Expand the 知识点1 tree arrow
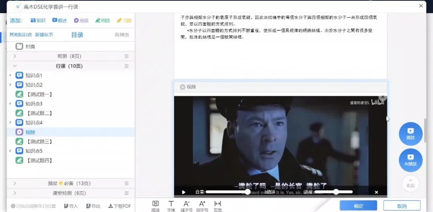The image size is (433, 212). 10,75
